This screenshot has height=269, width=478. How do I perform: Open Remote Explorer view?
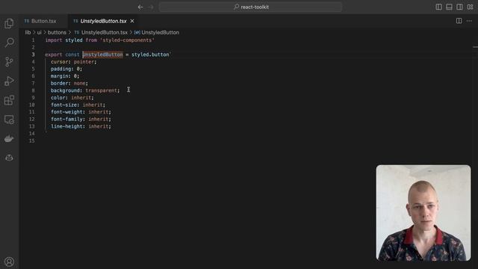click(x=9, y=120)
